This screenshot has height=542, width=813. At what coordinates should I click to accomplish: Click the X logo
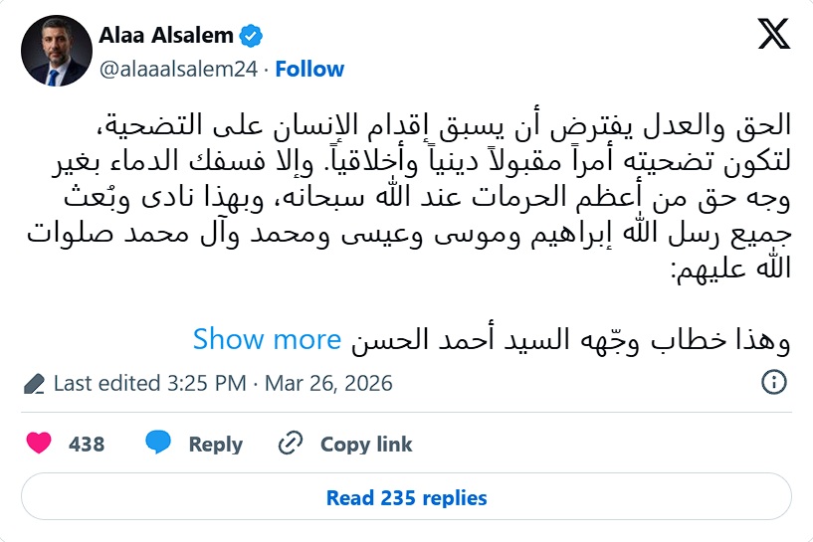(x=772, y=35)
